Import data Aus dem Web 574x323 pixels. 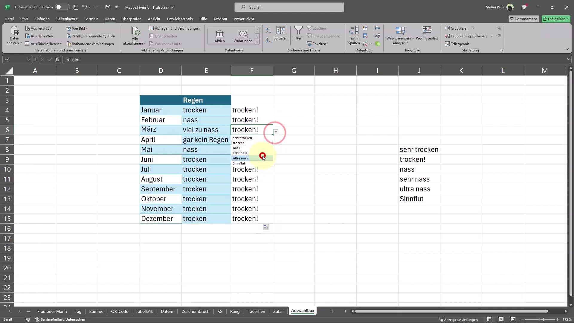click(39, 36)
